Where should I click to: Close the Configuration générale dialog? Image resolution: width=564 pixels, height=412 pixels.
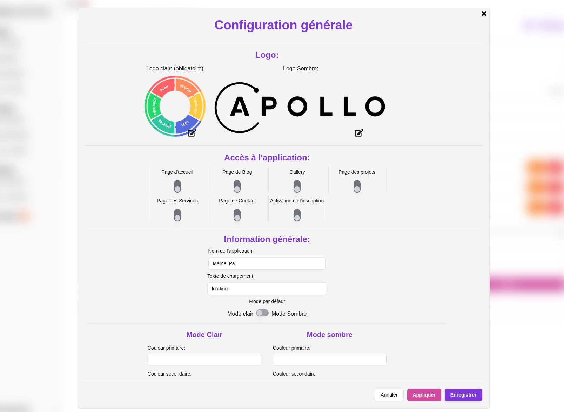tap(484, 14)
